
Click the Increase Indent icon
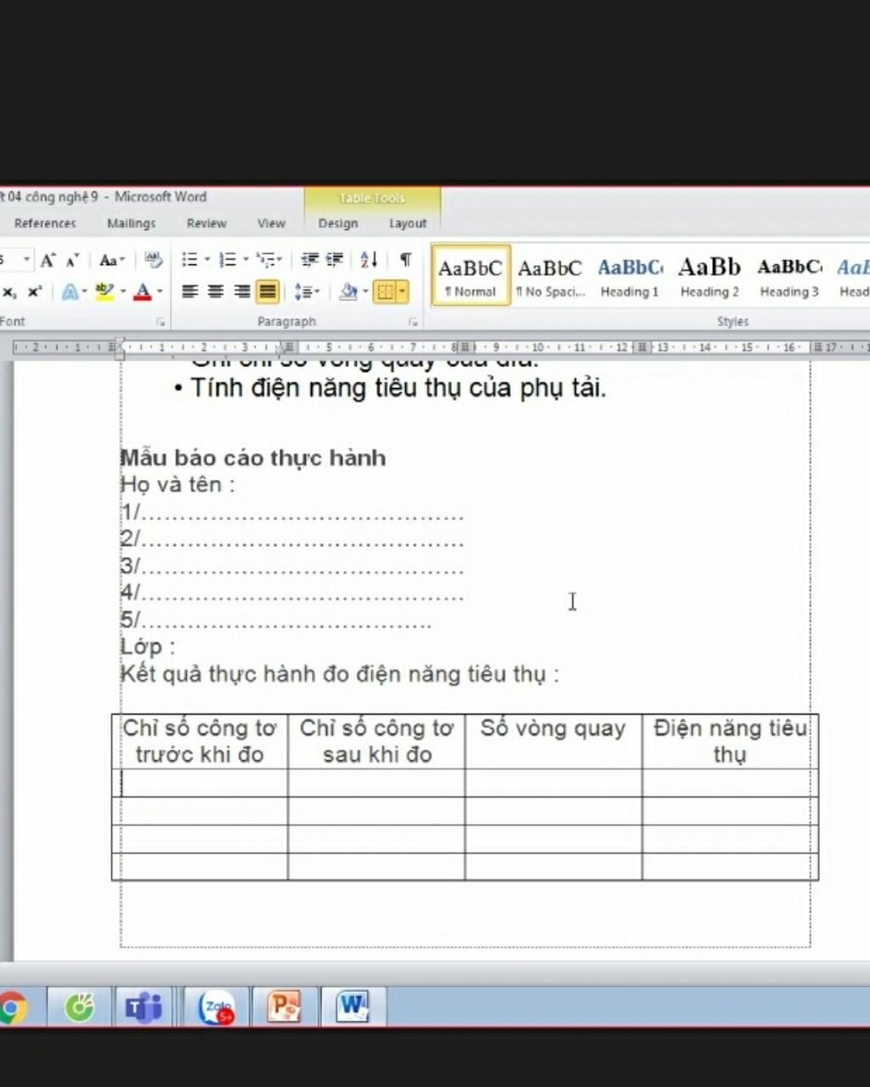[335, 260]
